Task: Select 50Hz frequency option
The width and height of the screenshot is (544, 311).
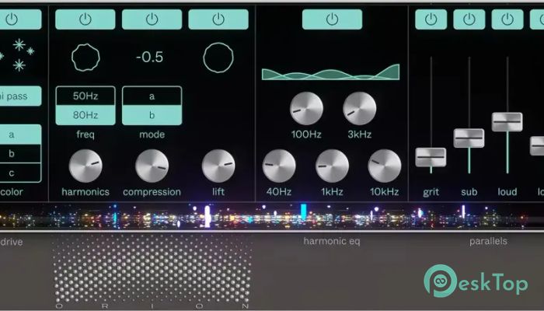Action: pyautogui.click(x=85, y=96)
